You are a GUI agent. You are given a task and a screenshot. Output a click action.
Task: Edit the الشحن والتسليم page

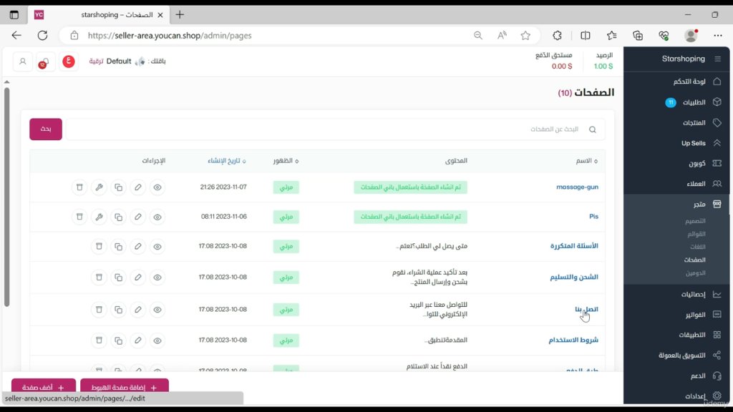coord(138,278)
